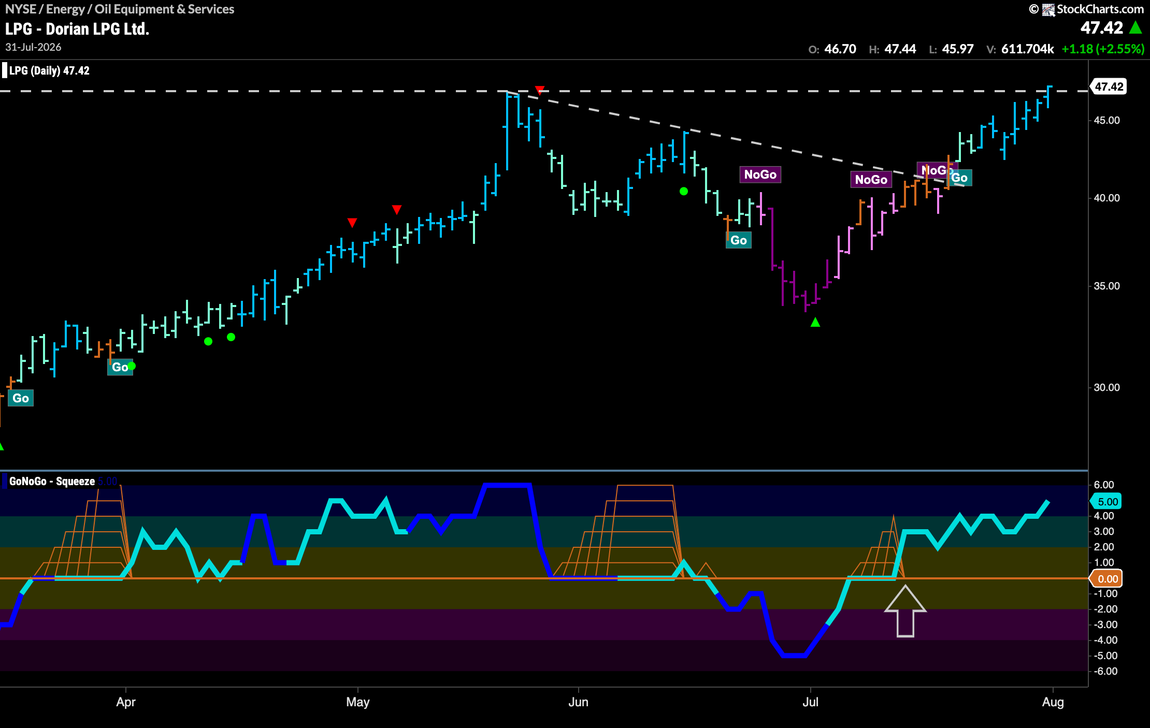Click the 40.00 price axis label
This screenshot has width=1150, height=728.
[x=1106, y=198]
